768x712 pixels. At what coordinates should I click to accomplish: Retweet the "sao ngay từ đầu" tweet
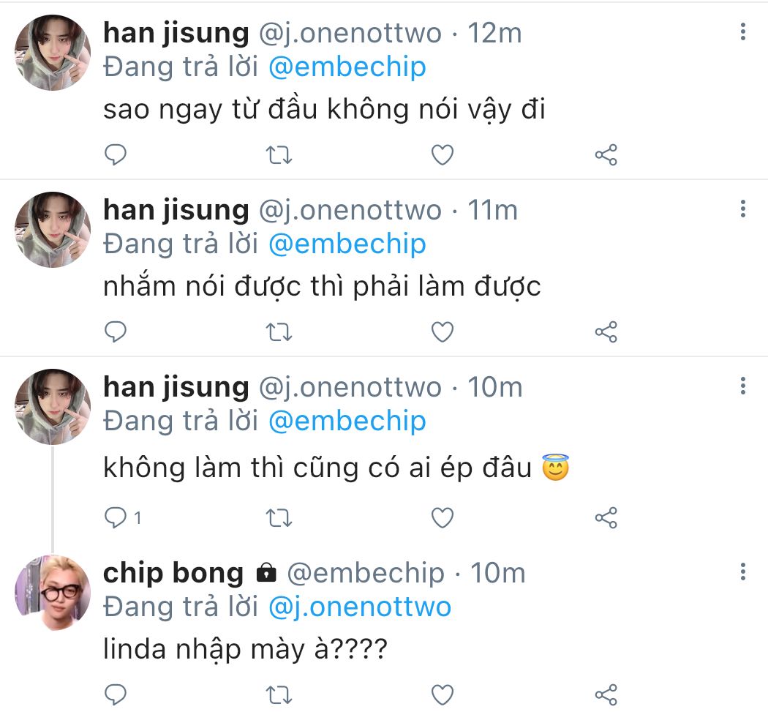279,155
